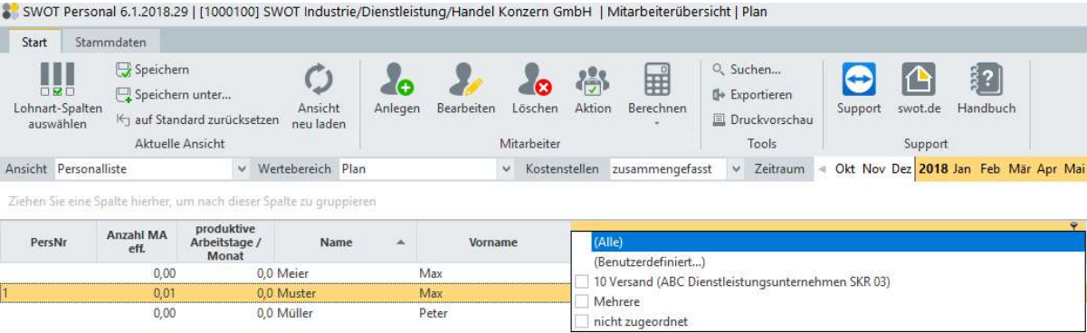This screenshot has height=333, width=1087.
Task: Delete employee via the Löschen icon
Action: tap(535, 81)
